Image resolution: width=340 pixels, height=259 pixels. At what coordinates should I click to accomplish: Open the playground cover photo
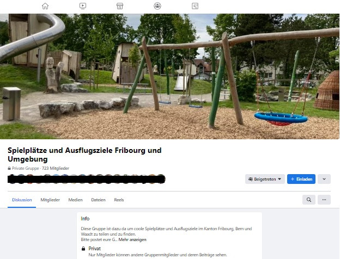(169, 76)
